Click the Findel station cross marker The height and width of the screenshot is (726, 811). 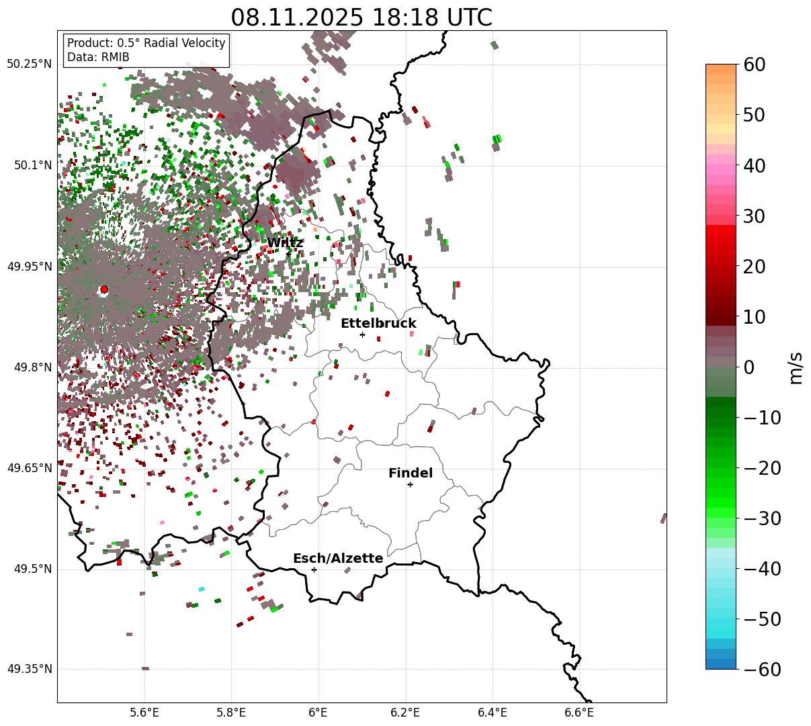tap(410, 484)
